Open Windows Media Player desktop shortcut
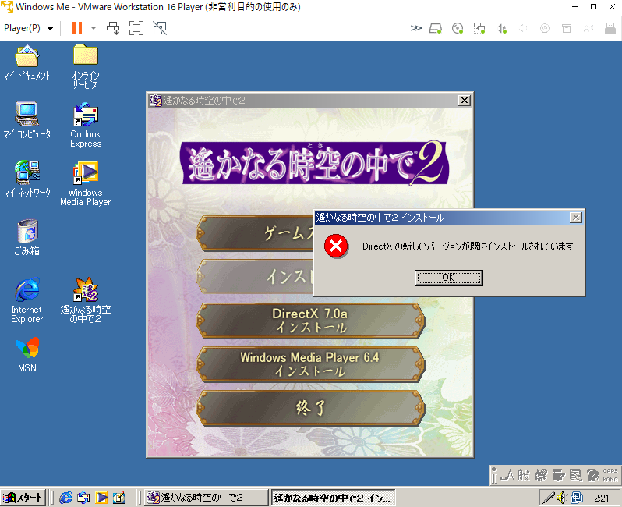Image resolution: width=622 pixels, height=507 pixels. tap(85, 183)
